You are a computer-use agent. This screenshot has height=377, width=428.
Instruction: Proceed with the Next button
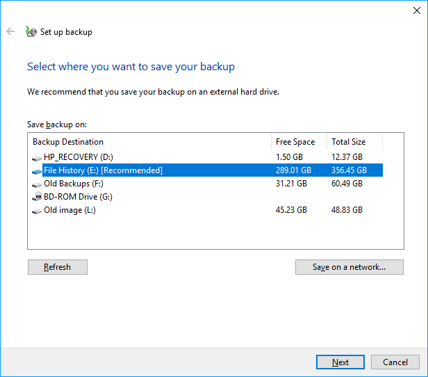(340, 362)
